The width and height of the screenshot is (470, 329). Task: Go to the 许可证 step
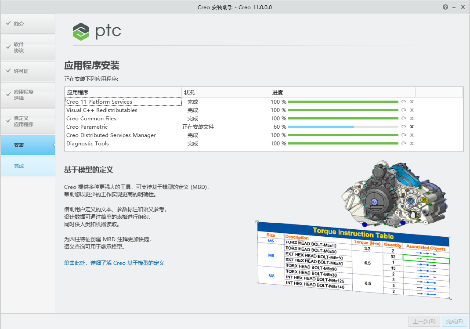tap(28, 71)
